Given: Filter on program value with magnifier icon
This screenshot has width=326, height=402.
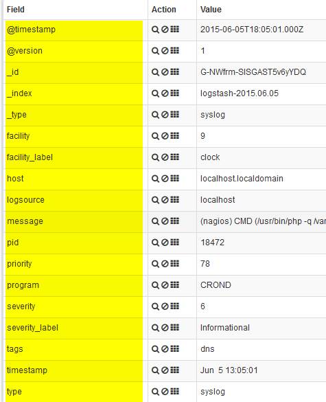Looking at the screenshot, I should [155, 284].
